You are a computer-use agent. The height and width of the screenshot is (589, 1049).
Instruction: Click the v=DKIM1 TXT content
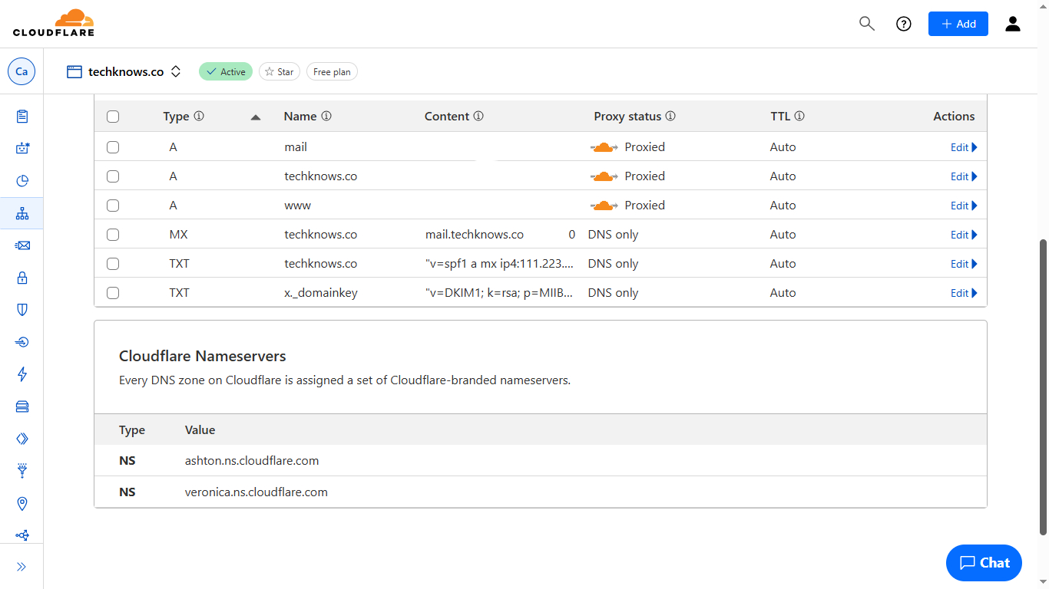pos(499,293)
